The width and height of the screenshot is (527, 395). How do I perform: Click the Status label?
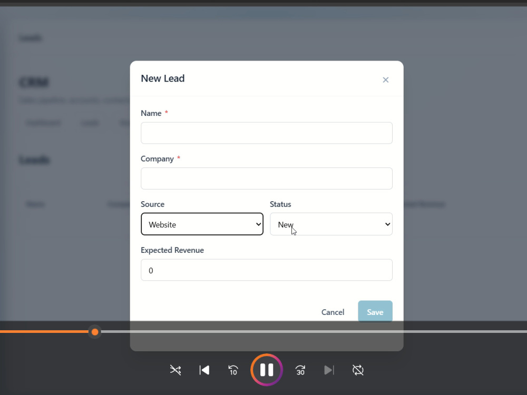pyautogui.click(x=280, y=204)
